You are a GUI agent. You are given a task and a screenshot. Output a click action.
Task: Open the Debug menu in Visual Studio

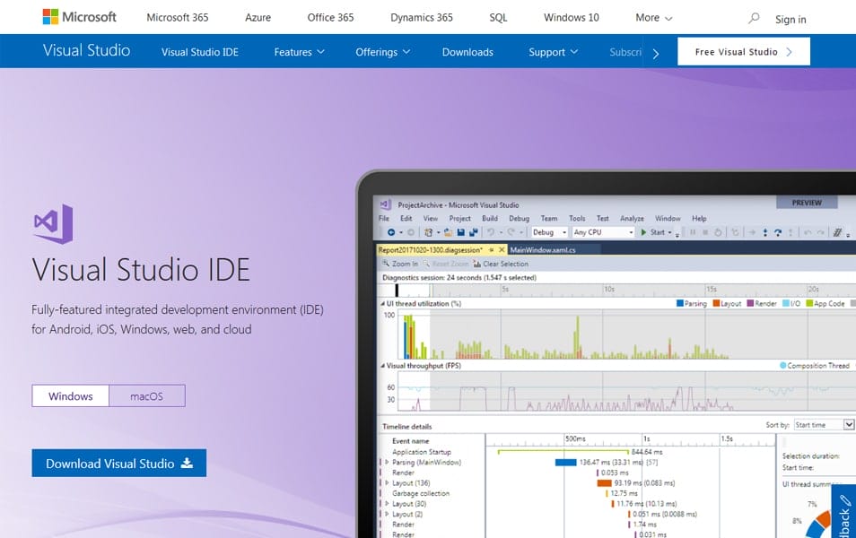(x=519, y=218)
